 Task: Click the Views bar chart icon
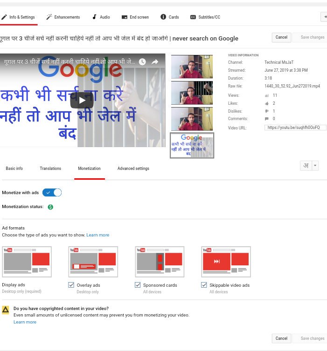click(267, 95)
